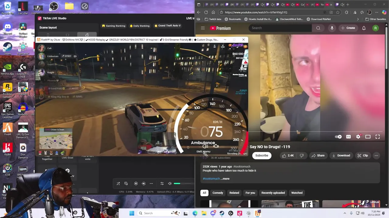This screenshot has height=218, width=389.
Task: Open Discord desktop shortcut
Action: 8,28
